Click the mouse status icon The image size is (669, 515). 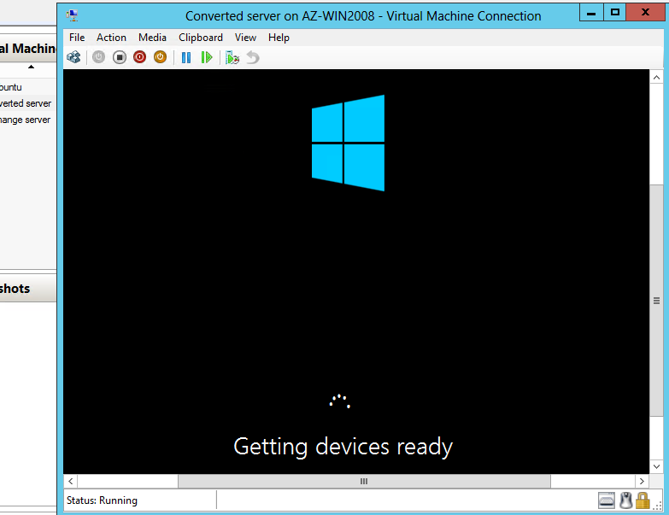click(x=626, y=500)
